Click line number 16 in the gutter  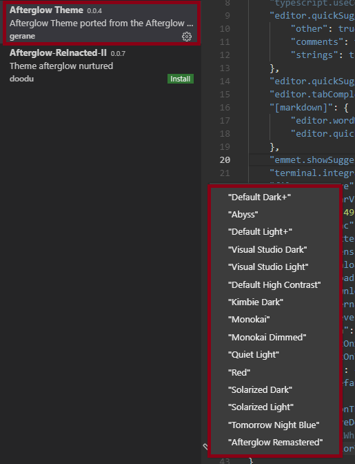coord(225,108)
